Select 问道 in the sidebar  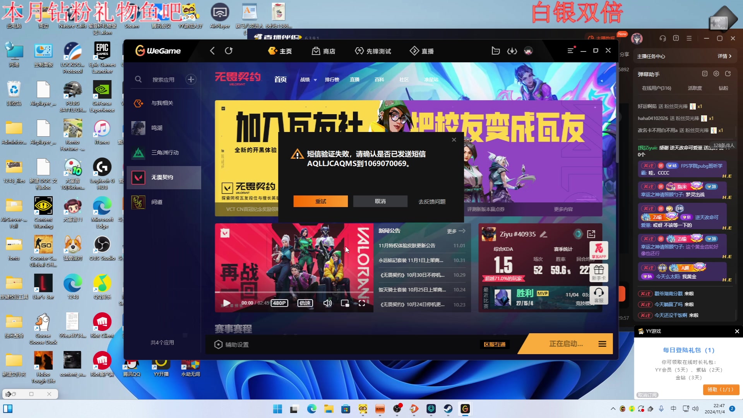coord(164,202)
